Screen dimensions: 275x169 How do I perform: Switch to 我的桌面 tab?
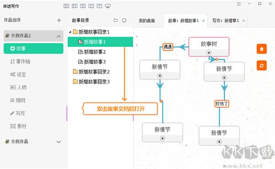point(147,21)
